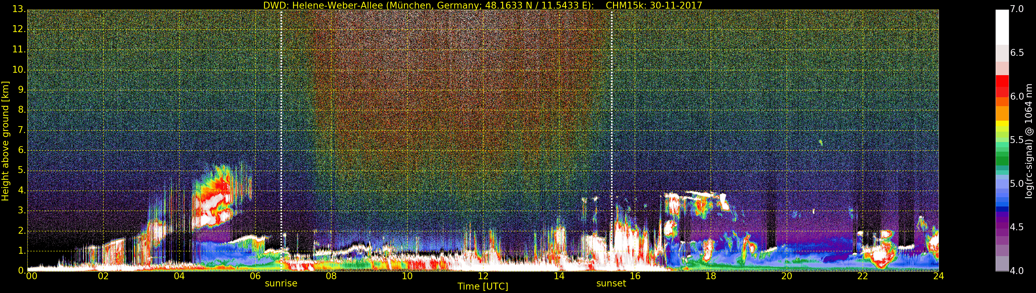Click the 'Time [UTC]' axis label

(x=483, y=286)
